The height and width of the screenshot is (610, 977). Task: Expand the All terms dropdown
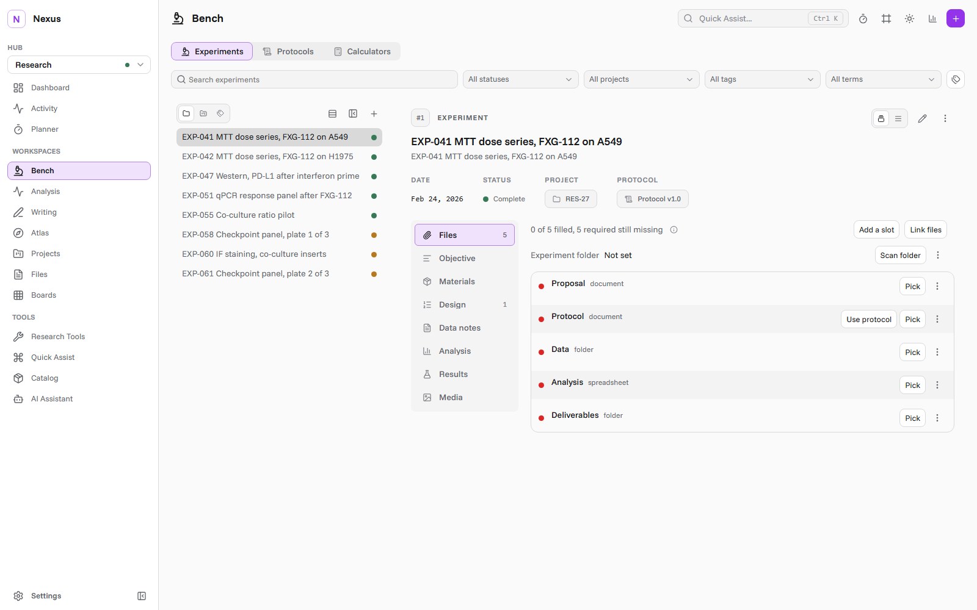coord(883,79)
